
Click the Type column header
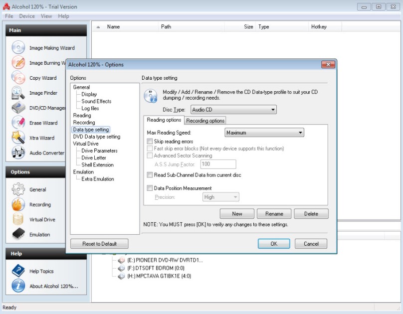click(282, 27)
